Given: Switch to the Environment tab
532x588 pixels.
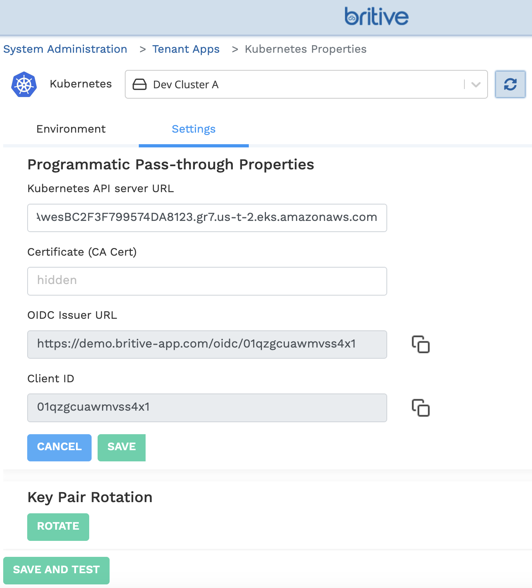Looking at the screenshot, I should (71, 129).
